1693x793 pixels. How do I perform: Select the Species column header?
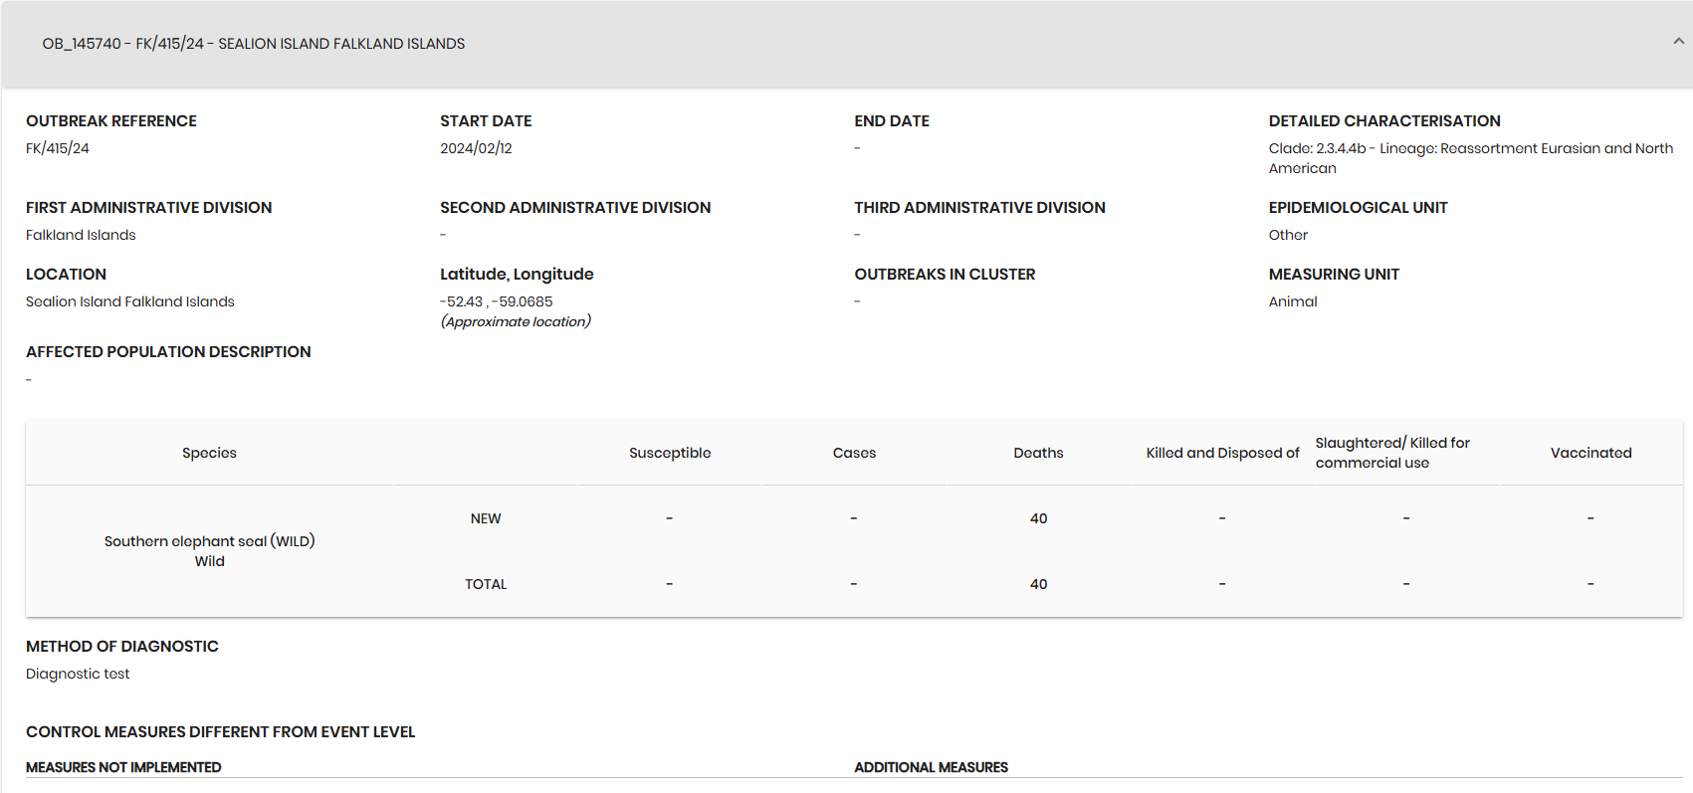[x=209, y=453]
